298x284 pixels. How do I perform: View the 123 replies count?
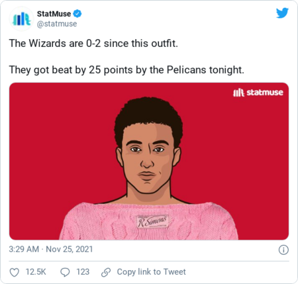click(x=83, y=272)
